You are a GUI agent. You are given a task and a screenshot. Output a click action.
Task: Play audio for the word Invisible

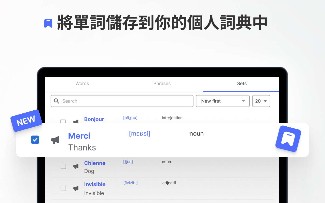click(x=75, y=188)
